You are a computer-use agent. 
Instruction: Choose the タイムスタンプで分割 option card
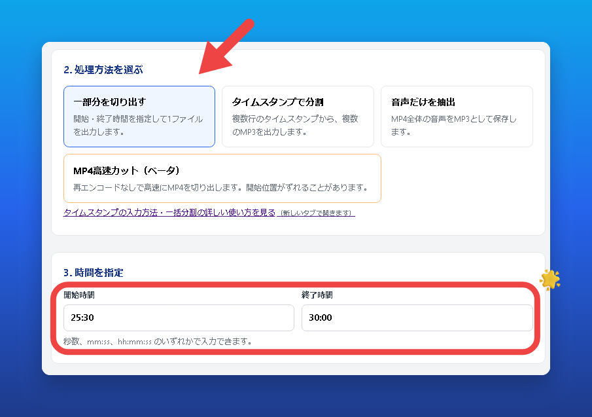point(298,117)
